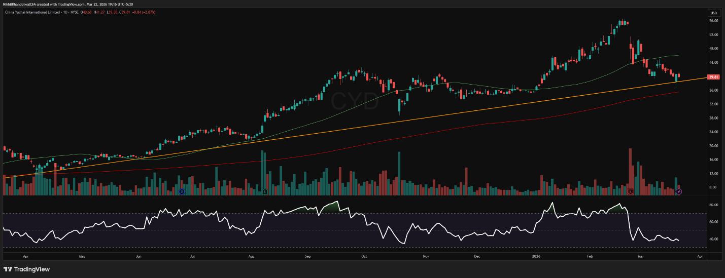The image size is (725, 278).
Task: Click the red earnings marker near late February
Action: 631,191
